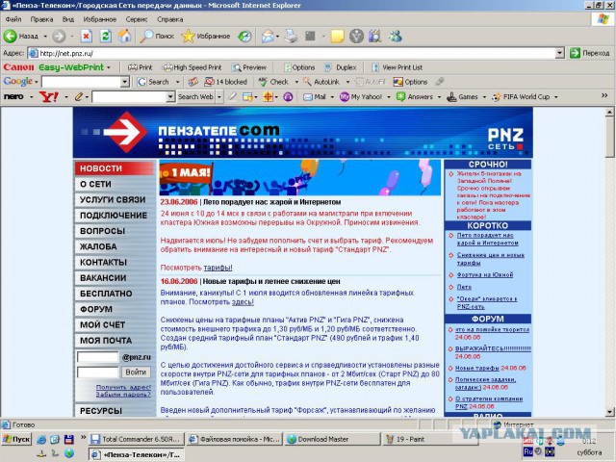Click Google AutoLink icon
The height and width of the screenshot is (462, 616).
click(307, 82)
